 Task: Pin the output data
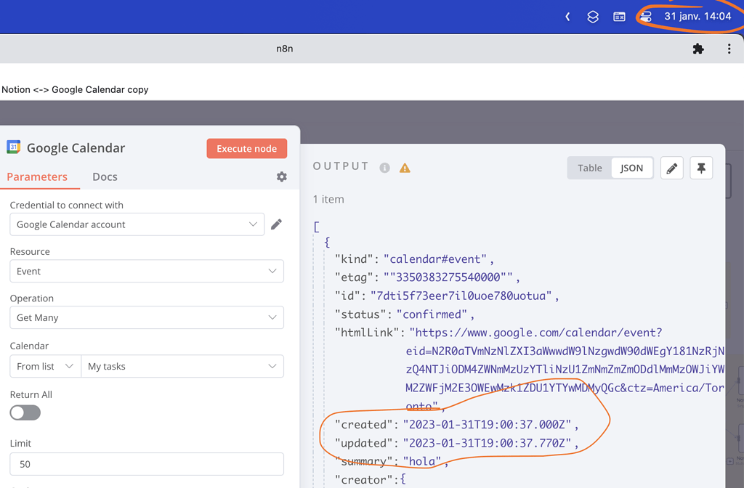click(700, 168)
